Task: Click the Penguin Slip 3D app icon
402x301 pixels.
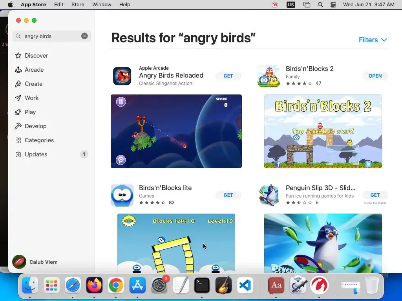Action: (x=269, y=195)
